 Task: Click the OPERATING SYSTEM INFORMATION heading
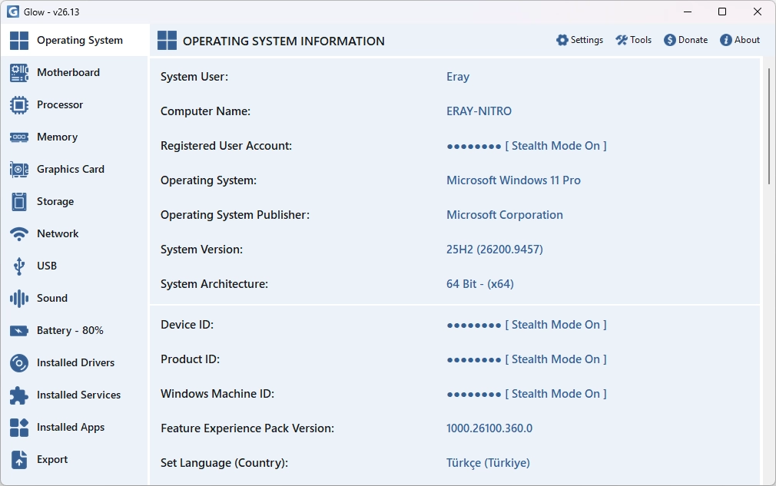click(284, 41)
